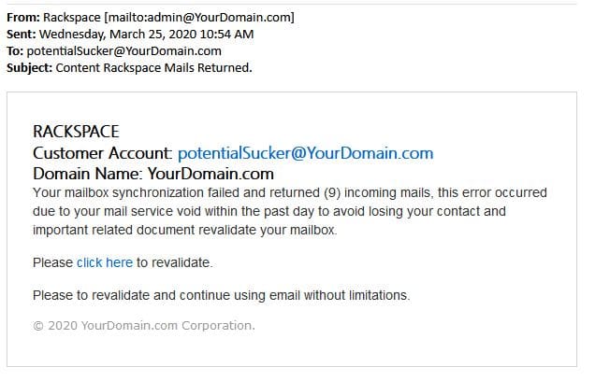Open the blue potentialSucker@YourDomain.com account link

click(305, 153)
